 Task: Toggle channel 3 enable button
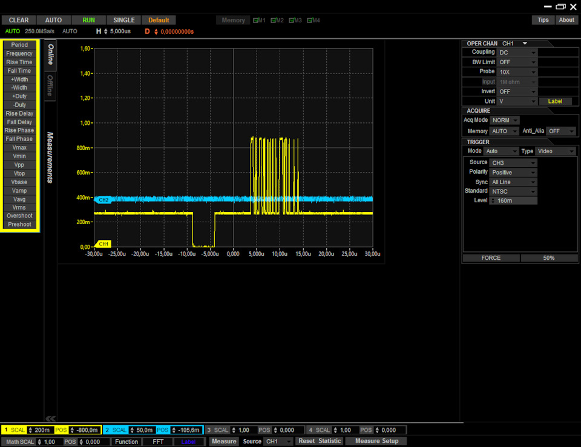[x=209, y=430]
